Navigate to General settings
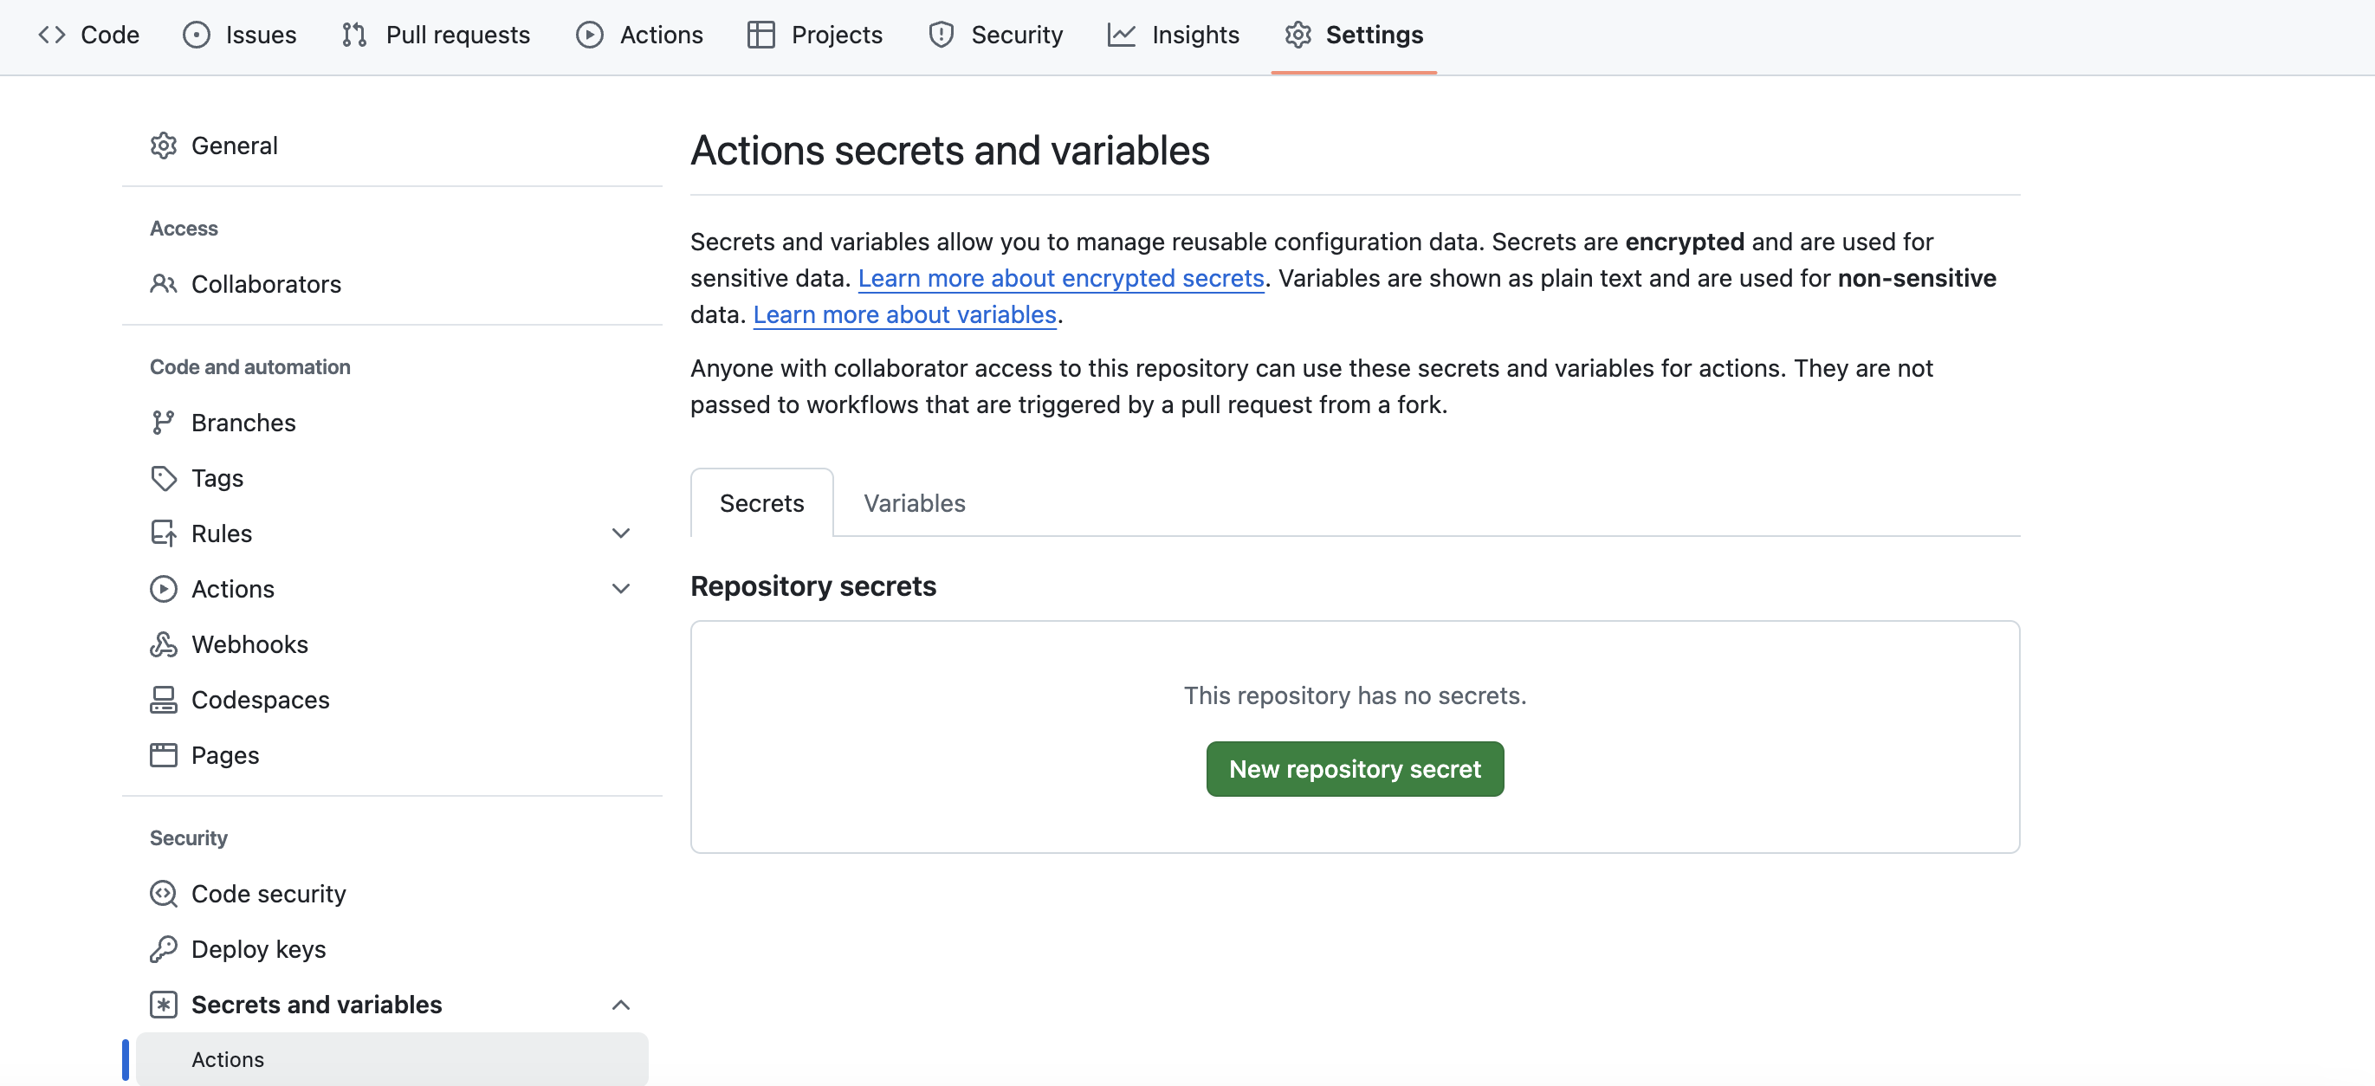The image size is (2375, 1086). point(235,144)
